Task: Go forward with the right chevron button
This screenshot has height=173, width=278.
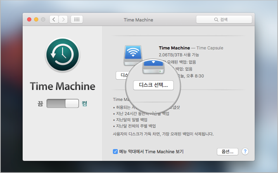Action: [63, 19]
